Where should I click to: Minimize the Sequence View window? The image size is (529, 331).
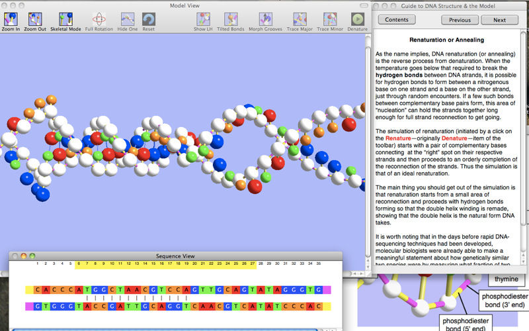tap(24, 256)
